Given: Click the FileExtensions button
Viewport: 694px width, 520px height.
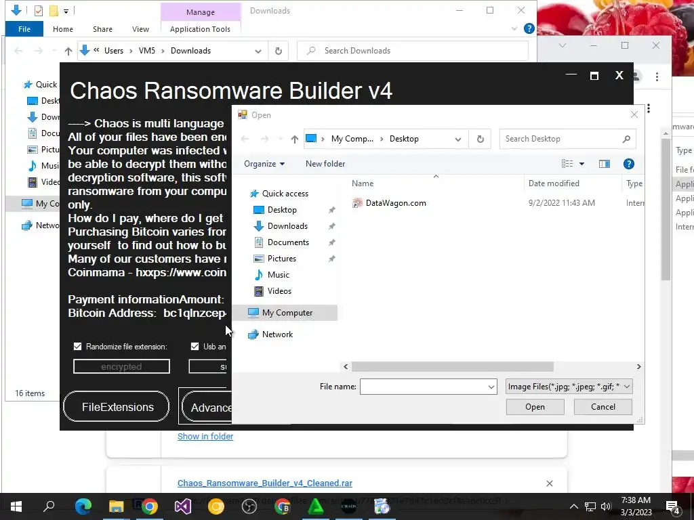Looking at the screenshot, I should click(x=117, y=407).
